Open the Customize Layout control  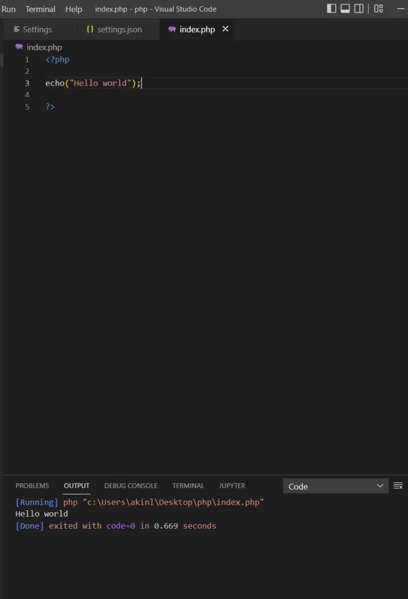(x=378, y=9)
